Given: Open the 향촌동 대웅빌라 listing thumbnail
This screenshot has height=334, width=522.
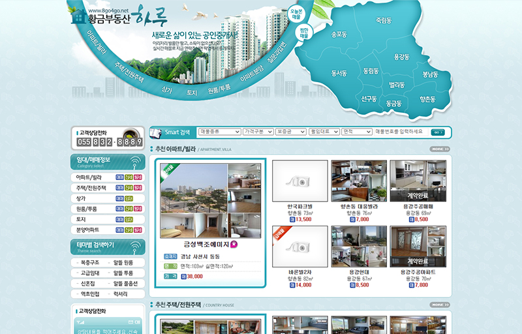Looking at the screenshot, I should 358,181.
